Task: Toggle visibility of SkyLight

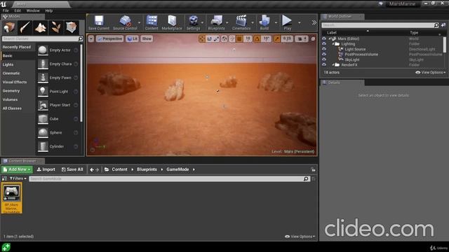Action: tap(324, 59)
